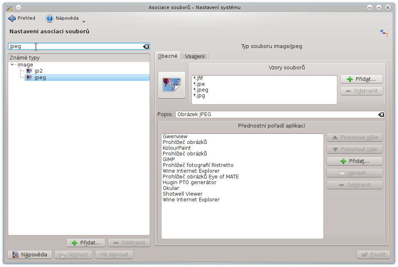Select the *.jpe pattern
Screen dimensions: 398x267
[x=199, y=84]
